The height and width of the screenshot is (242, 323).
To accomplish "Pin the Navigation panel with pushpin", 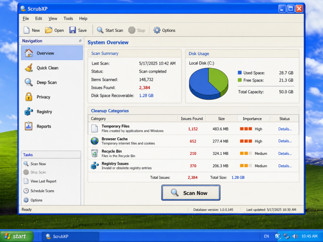I will tap(80, 41).
